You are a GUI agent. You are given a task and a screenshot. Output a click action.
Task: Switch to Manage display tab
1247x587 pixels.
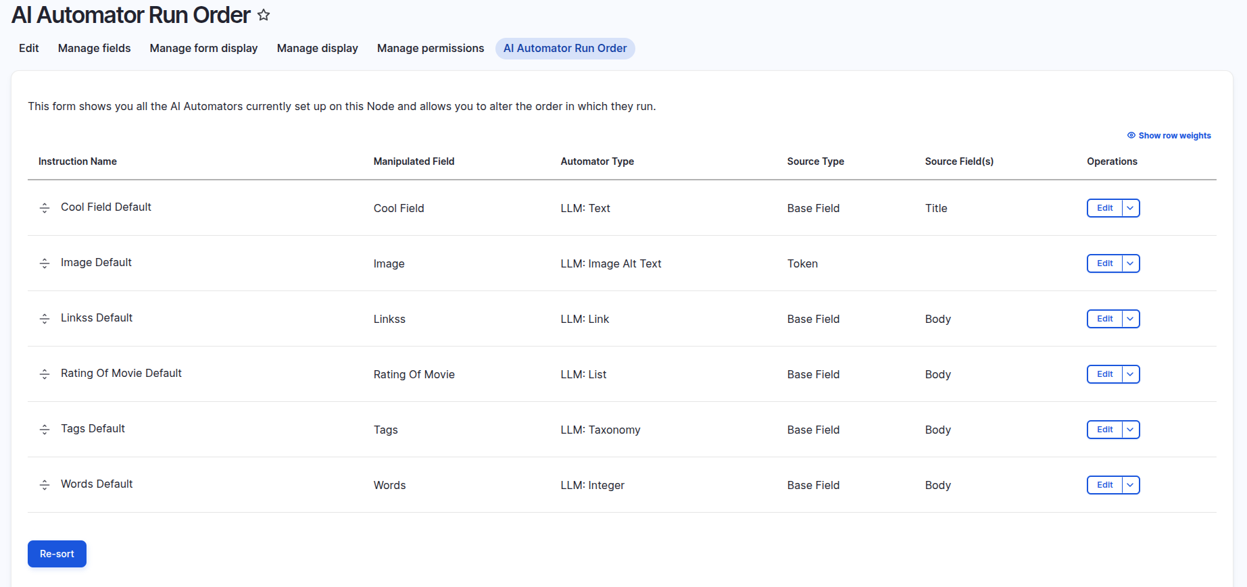pos(318,49)
